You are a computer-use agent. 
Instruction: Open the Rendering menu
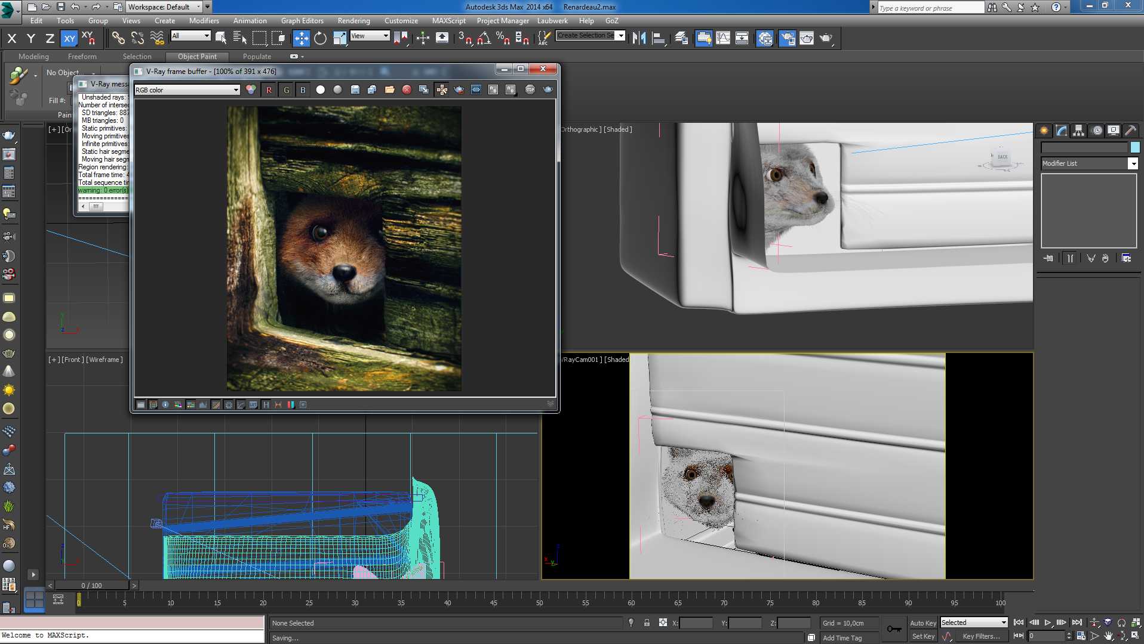coord(353,20)
